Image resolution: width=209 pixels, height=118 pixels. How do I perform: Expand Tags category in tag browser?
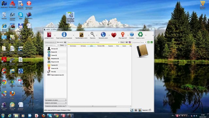coord(53,72)
